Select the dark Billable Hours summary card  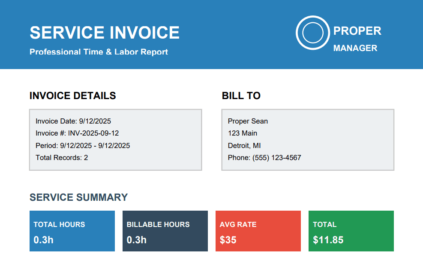tap(165, 230)
